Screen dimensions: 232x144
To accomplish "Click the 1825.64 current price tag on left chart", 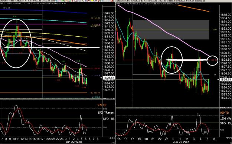I will (x=109, y=78).
